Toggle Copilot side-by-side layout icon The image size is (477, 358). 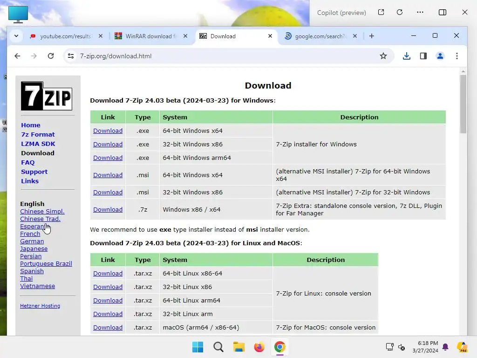pyautogui.click(x=443, y=12)
